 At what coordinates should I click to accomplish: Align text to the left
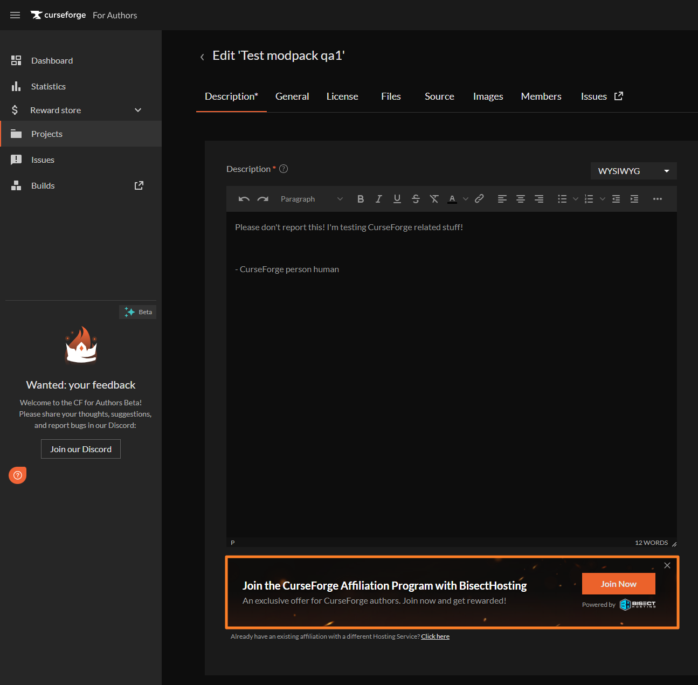click(x=502, y=199)
